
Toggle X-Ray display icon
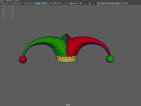71,4
